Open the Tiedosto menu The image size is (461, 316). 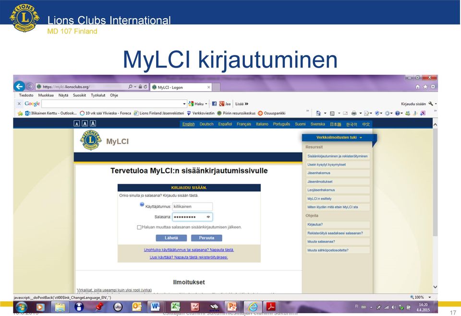26,95
